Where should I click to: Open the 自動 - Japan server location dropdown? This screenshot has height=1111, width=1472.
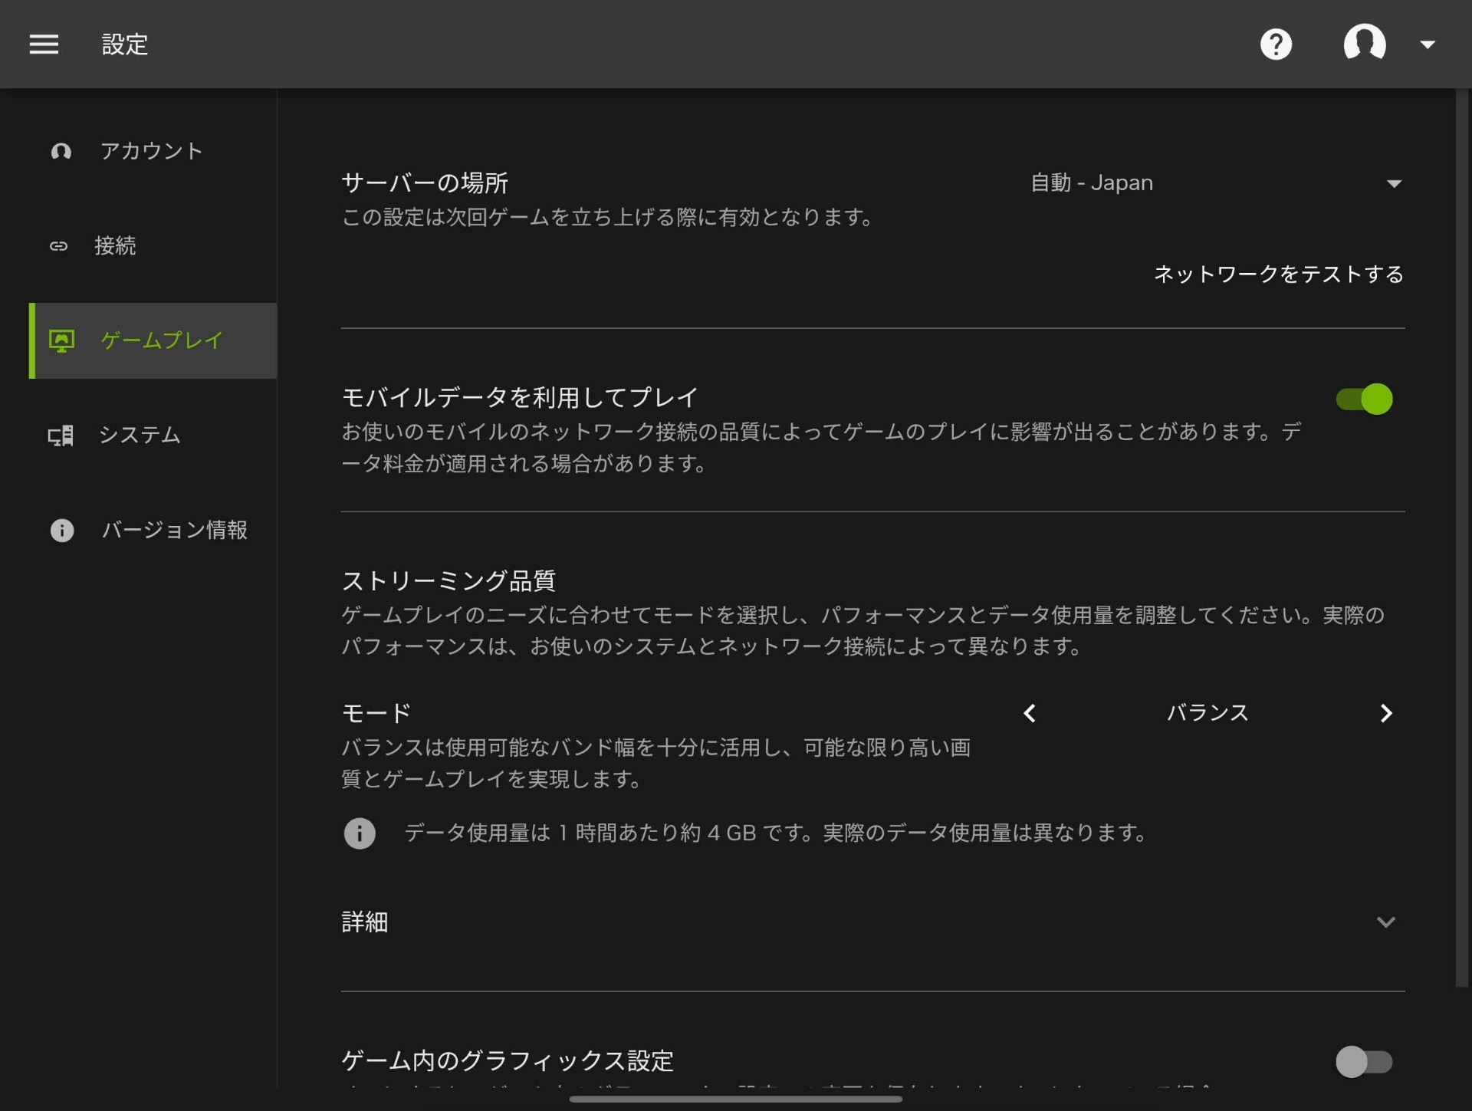1216,183
